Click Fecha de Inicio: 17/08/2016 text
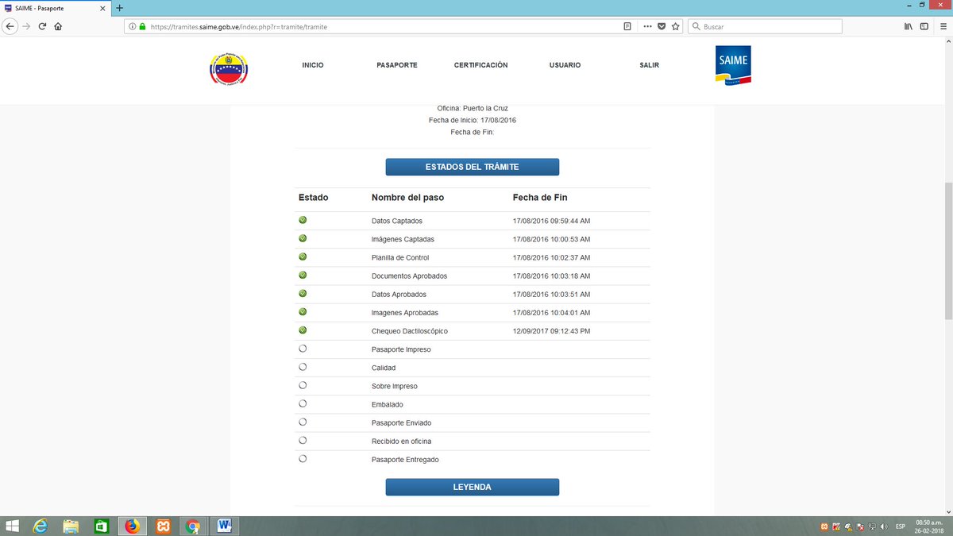This screenshot has width=953, height=536. (473, 120)
